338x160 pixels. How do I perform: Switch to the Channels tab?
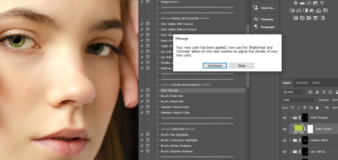[301, 83]
